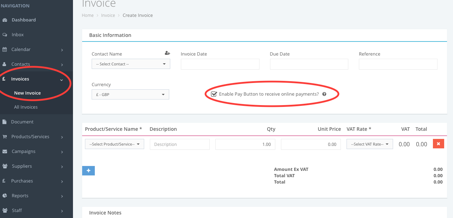Add a new line with blue plus button
The width and height of the screenshot is (453, 218).
[88, 171]
